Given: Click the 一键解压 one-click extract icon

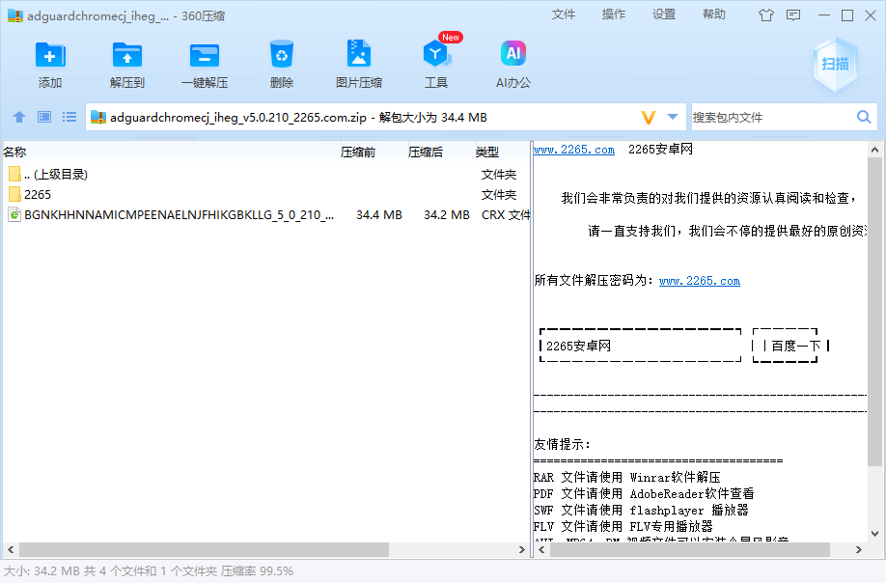Looking at the screenshot, I should [x=205, y=55].
